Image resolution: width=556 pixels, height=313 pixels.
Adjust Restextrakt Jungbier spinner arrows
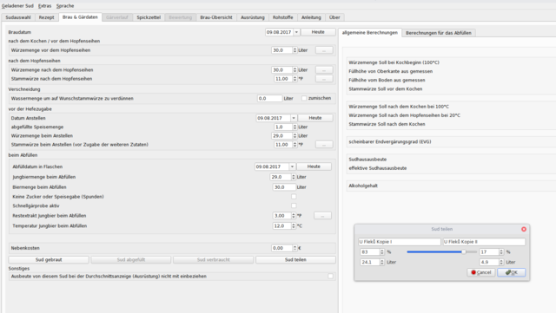(x=294, y=216)
